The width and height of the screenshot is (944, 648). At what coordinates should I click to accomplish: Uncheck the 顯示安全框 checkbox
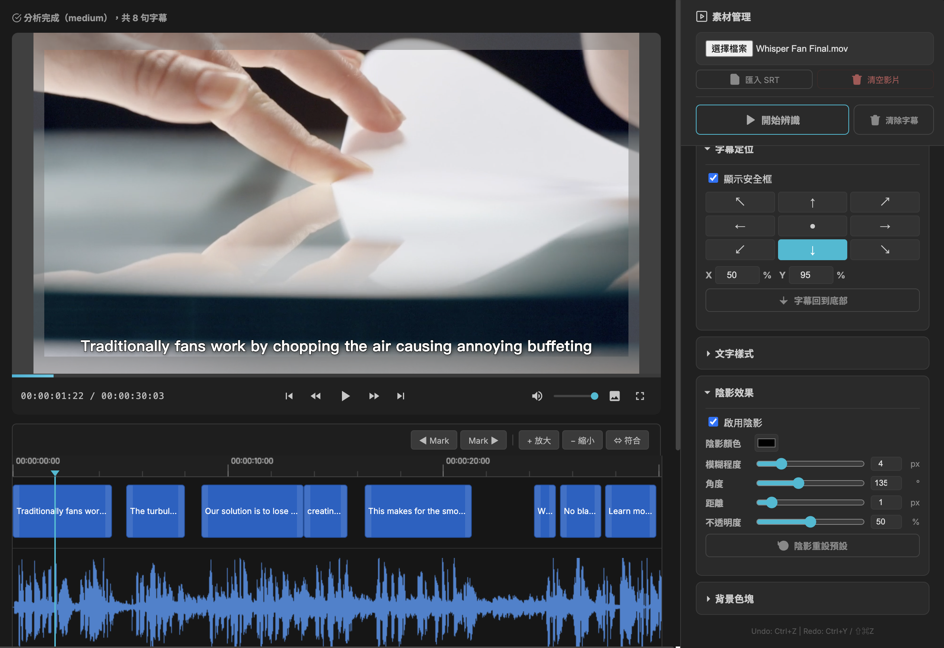[713, 178]
